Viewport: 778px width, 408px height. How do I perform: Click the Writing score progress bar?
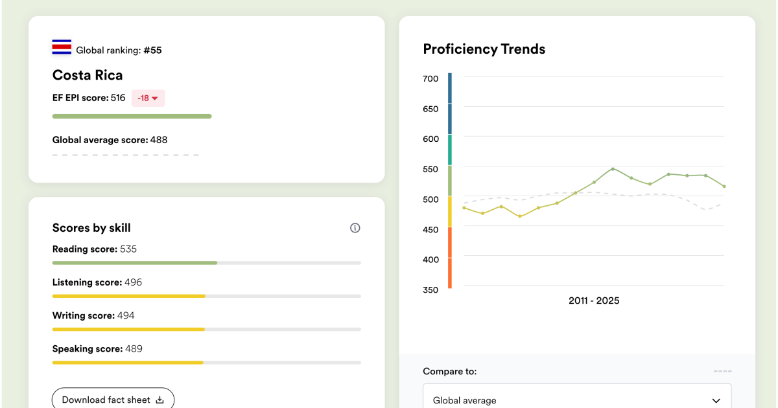[206, 329]
